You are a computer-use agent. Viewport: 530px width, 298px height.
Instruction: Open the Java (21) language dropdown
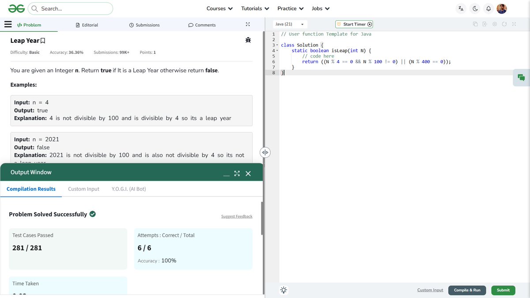(x=290, y=24)
